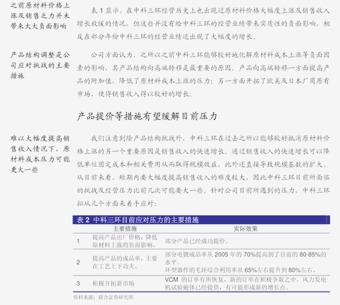
Task: Click the side note 难以大幅度提高销售收入情况下
Action: [40, 154]
